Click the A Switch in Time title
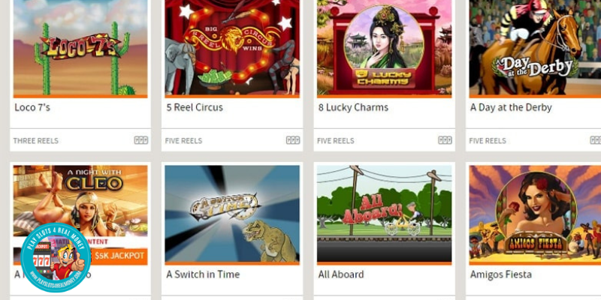 203,274
